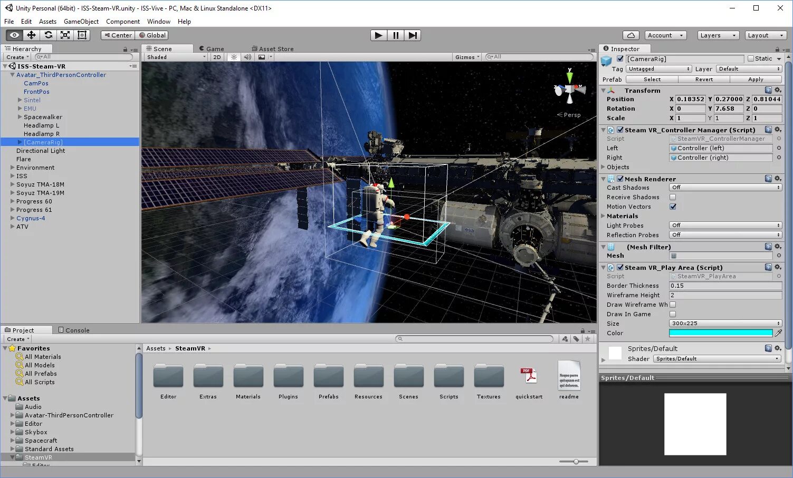The height and width of the screenshot is (478, 793).
Task: Click the Color eyedropper icon
Action: coord(778,333)
